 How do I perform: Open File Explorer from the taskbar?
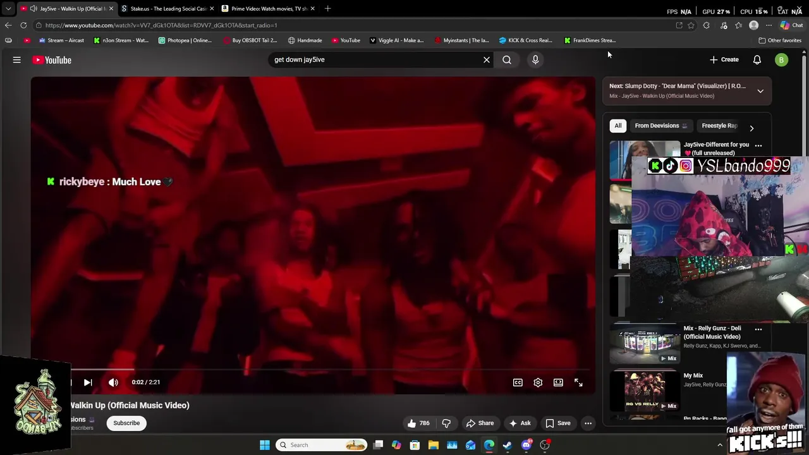(434, 445)
